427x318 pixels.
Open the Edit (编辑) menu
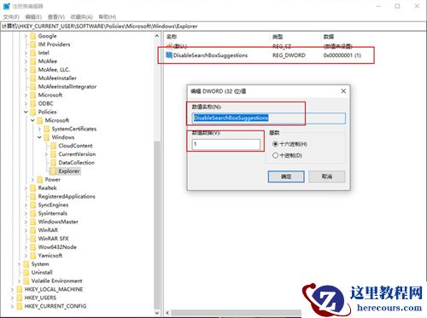pyautogui.click(x=33, y=17)
